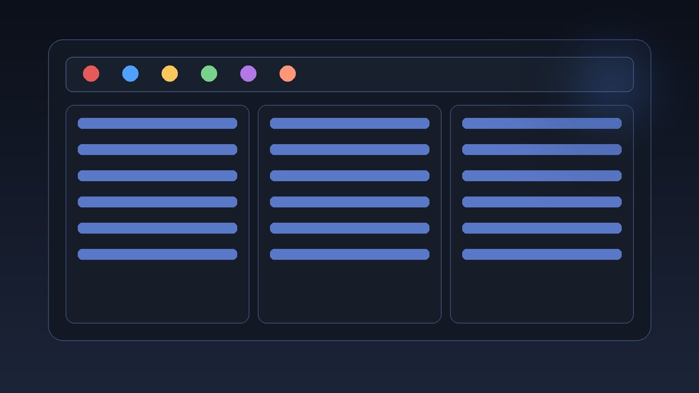The image size is (699, 393).
Task: Click the leftmost icon in the title bar
Action: pos(91,74)
